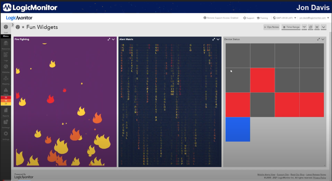Show the 39 warning alerts count
This screenshot has height=181, width=332.
6,104
